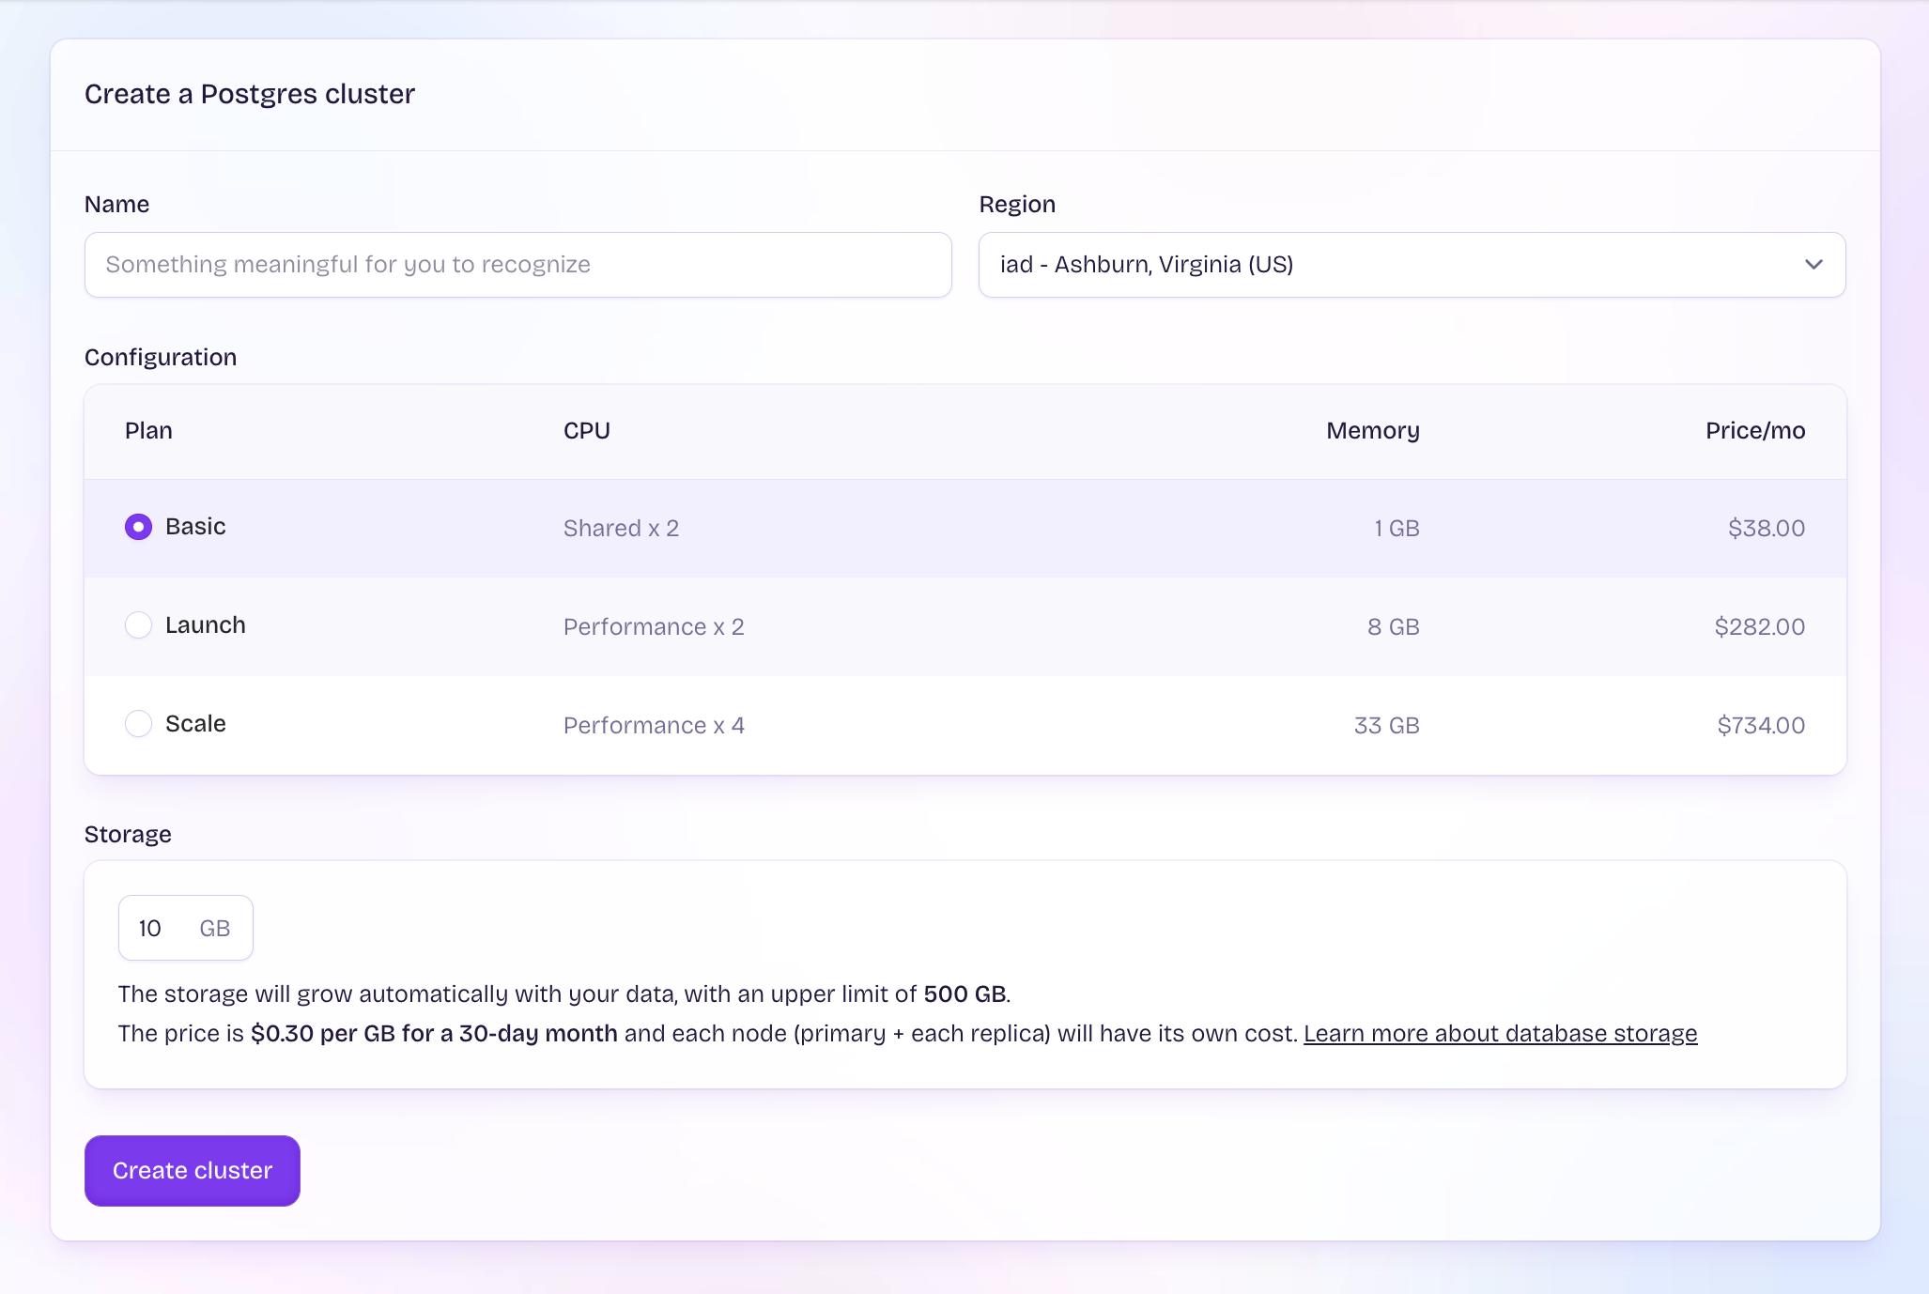Screen dimensions: 1929x1294
Task: Open Learn more about database storage link
Action: 1500,1034
